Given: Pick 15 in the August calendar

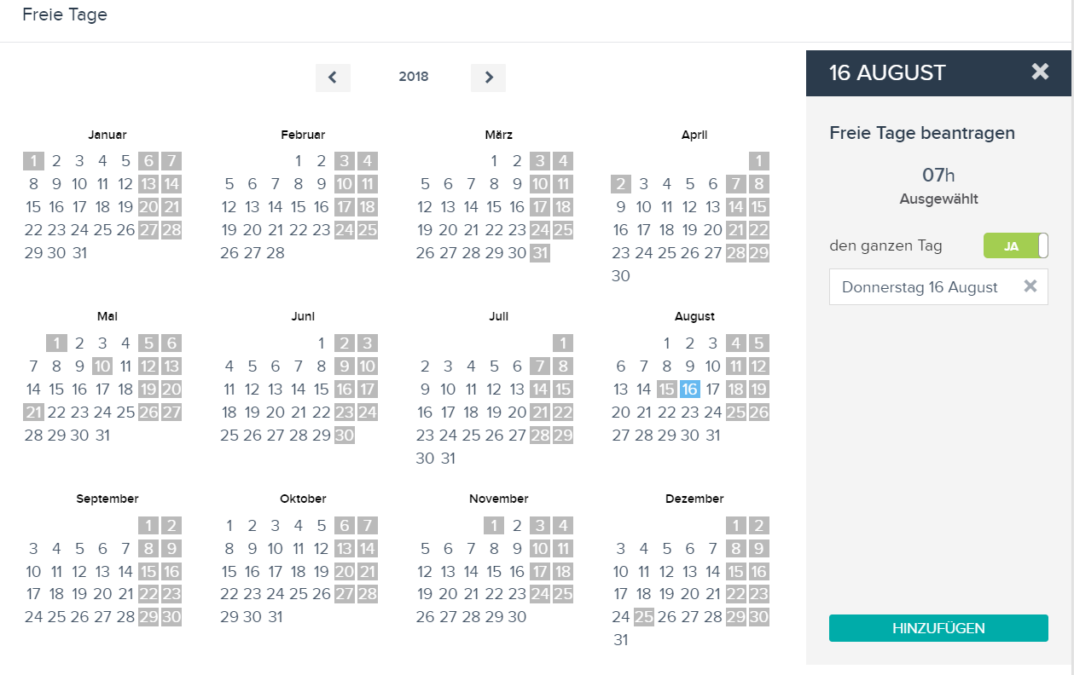Looking at the screenshot, I should (667, 389).
